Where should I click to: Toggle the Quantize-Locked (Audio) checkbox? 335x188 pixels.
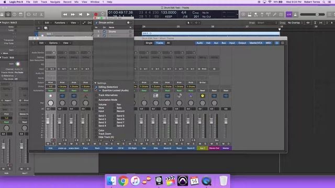(x=100, y=90)
